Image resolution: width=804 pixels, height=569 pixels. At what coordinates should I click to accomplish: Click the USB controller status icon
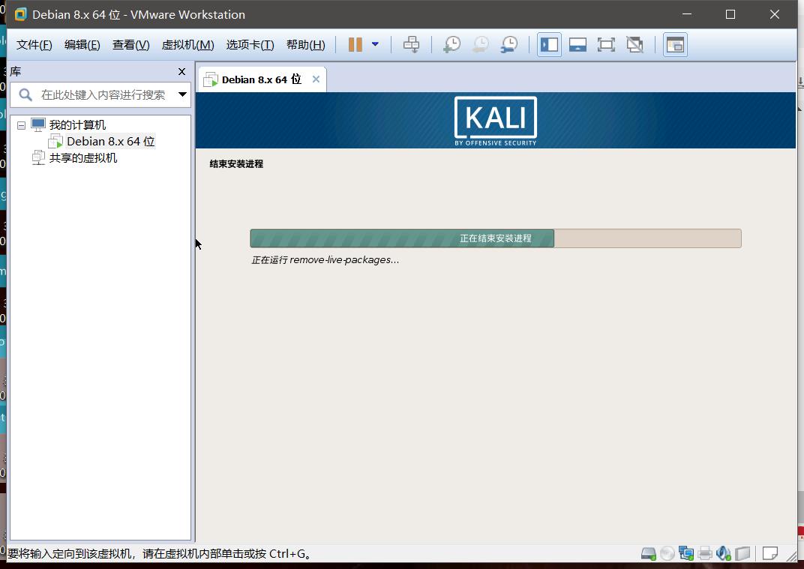pos(742,553)
